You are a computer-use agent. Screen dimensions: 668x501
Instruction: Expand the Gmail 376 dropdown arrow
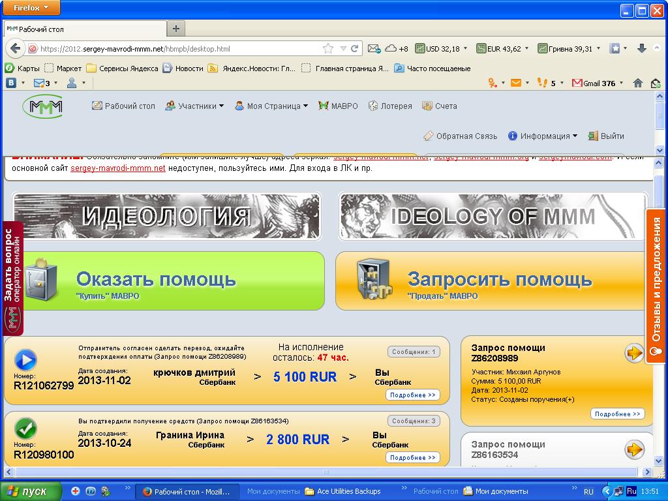(x=621, y=83)
